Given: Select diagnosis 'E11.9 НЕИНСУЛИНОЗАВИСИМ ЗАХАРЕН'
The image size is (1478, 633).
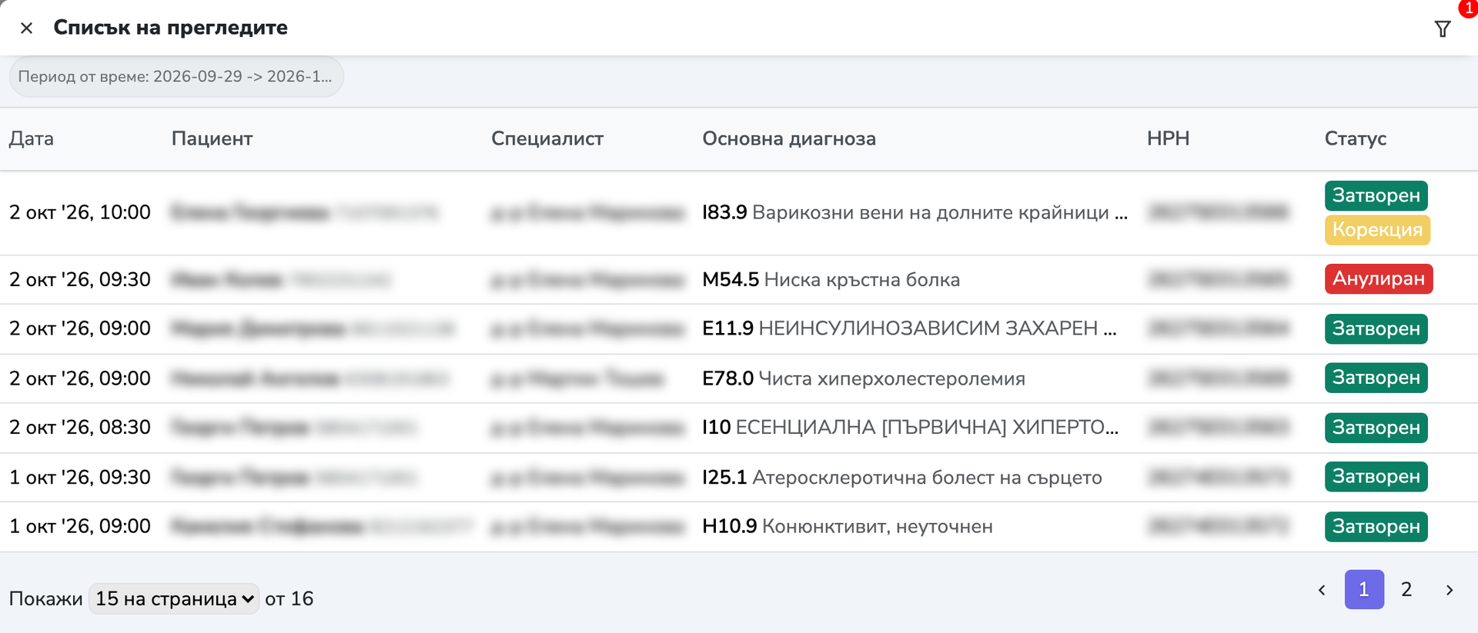Looking at the screenshot, I should [x=909, y=328].
